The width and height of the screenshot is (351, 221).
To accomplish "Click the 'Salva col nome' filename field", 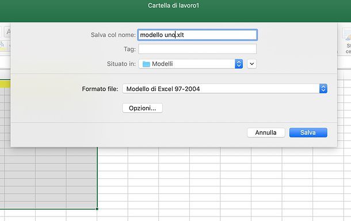I will [197, 35].
